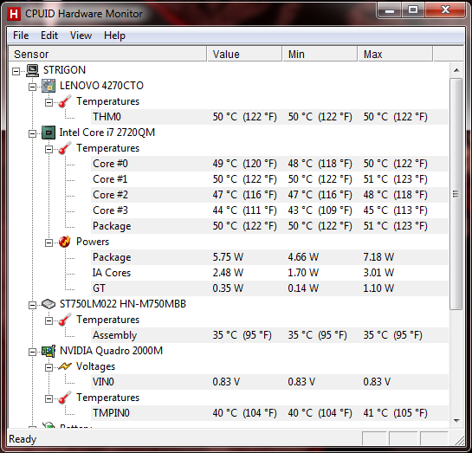Viewport: 472px width, 453px height.
Task: Click the ST750LM022 hard drive icon
Action: [48, 304]
